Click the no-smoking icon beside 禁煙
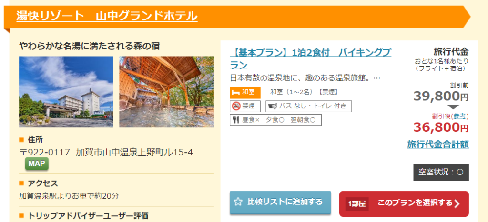Screen dimensions: 488x222 236,106
